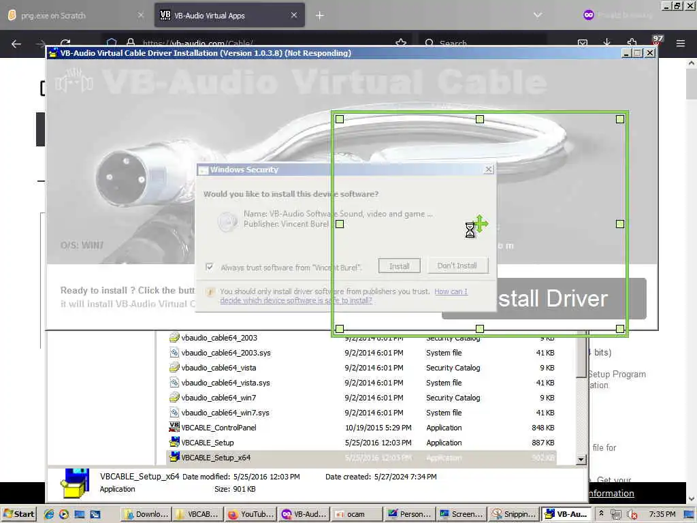
Task: Click the extensions puzzle icon in Firefox
Action: click(632, 42)
